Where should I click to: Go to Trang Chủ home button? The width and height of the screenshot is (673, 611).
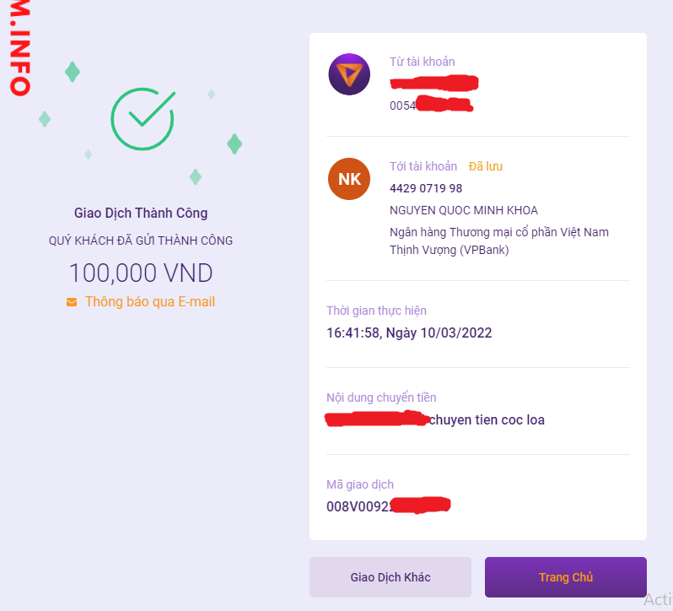(x=565, y=577)
